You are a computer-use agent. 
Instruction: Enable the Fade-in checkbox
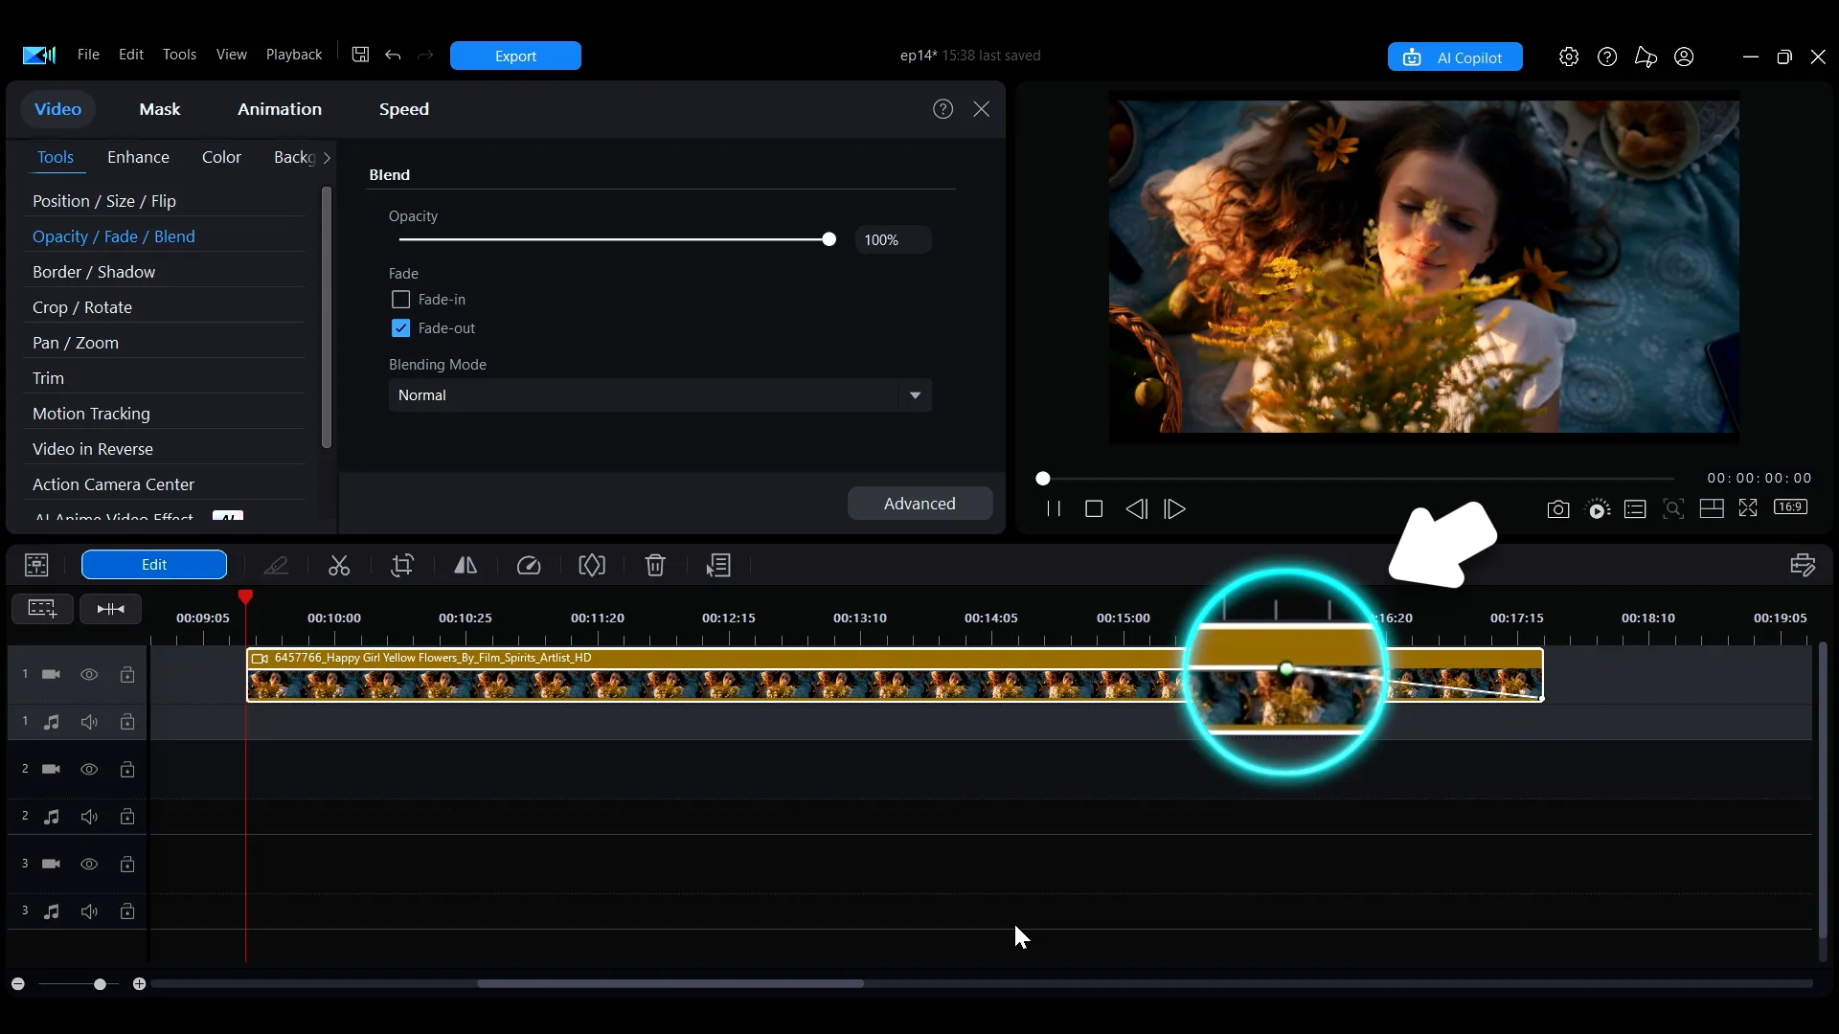[400, 300]
